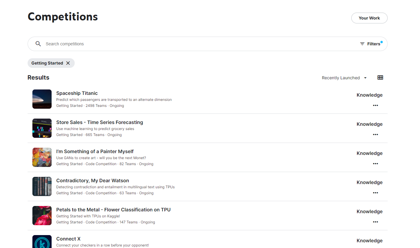Open more options for Contradictory, My Dear Watson
Image resolution: width=420 pixels, height=248 pixels.
pos(375,193)
